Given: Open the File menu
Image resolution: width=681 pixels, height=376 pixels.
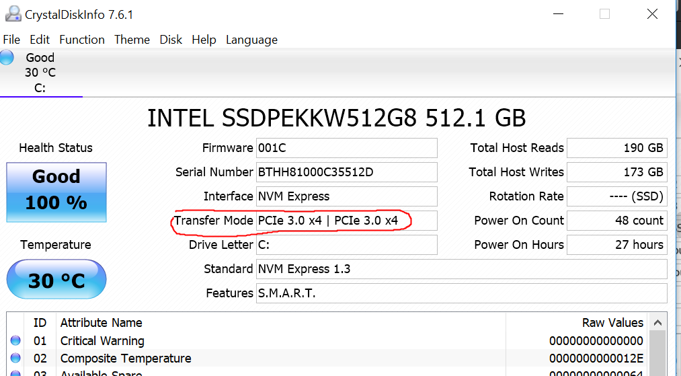Looking at the screenshot, I should (x=11, y=40).
